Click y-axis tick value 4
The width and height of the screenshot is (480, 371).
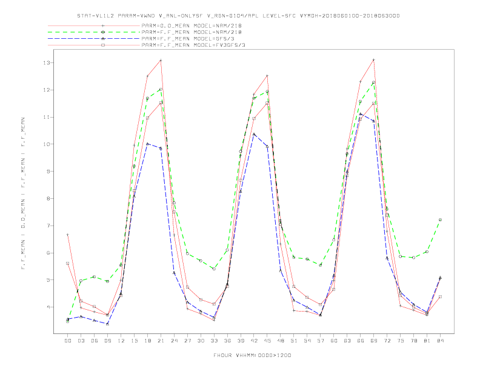48,307
